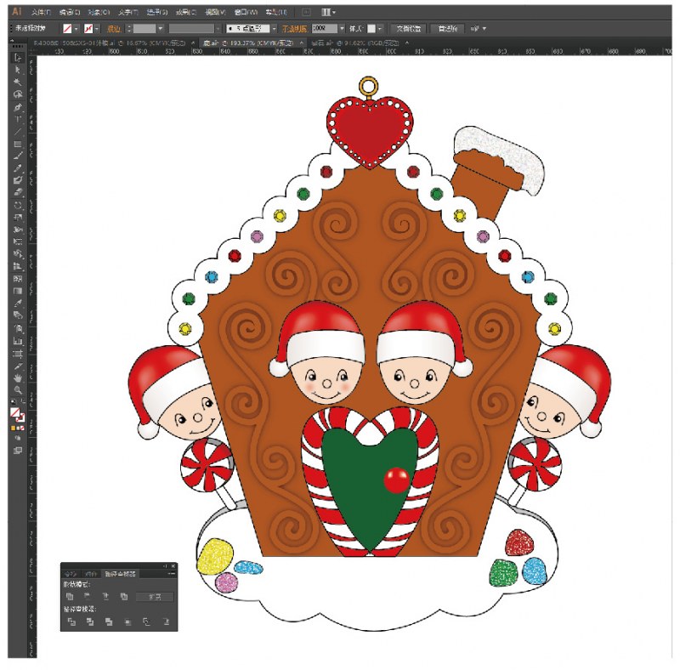Activate the Zoom magnifier tool
Screen dimensions: 680x670
17,390
